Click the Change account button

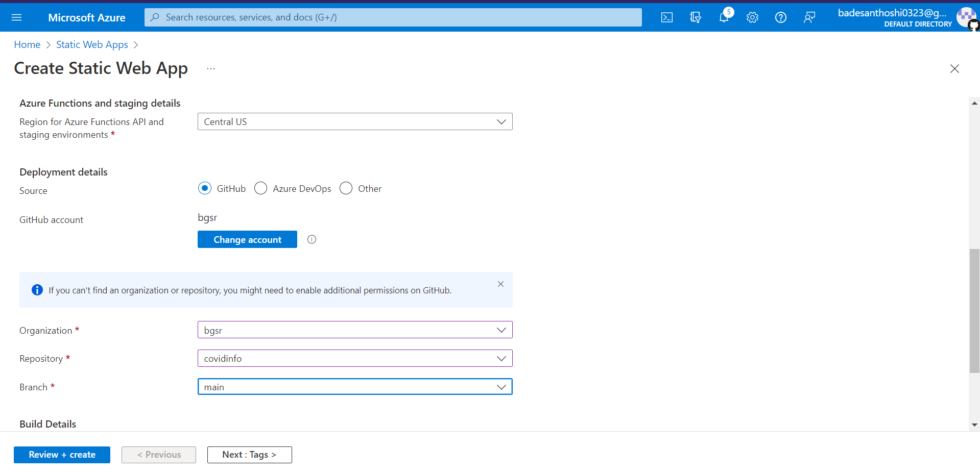point(247,239)
